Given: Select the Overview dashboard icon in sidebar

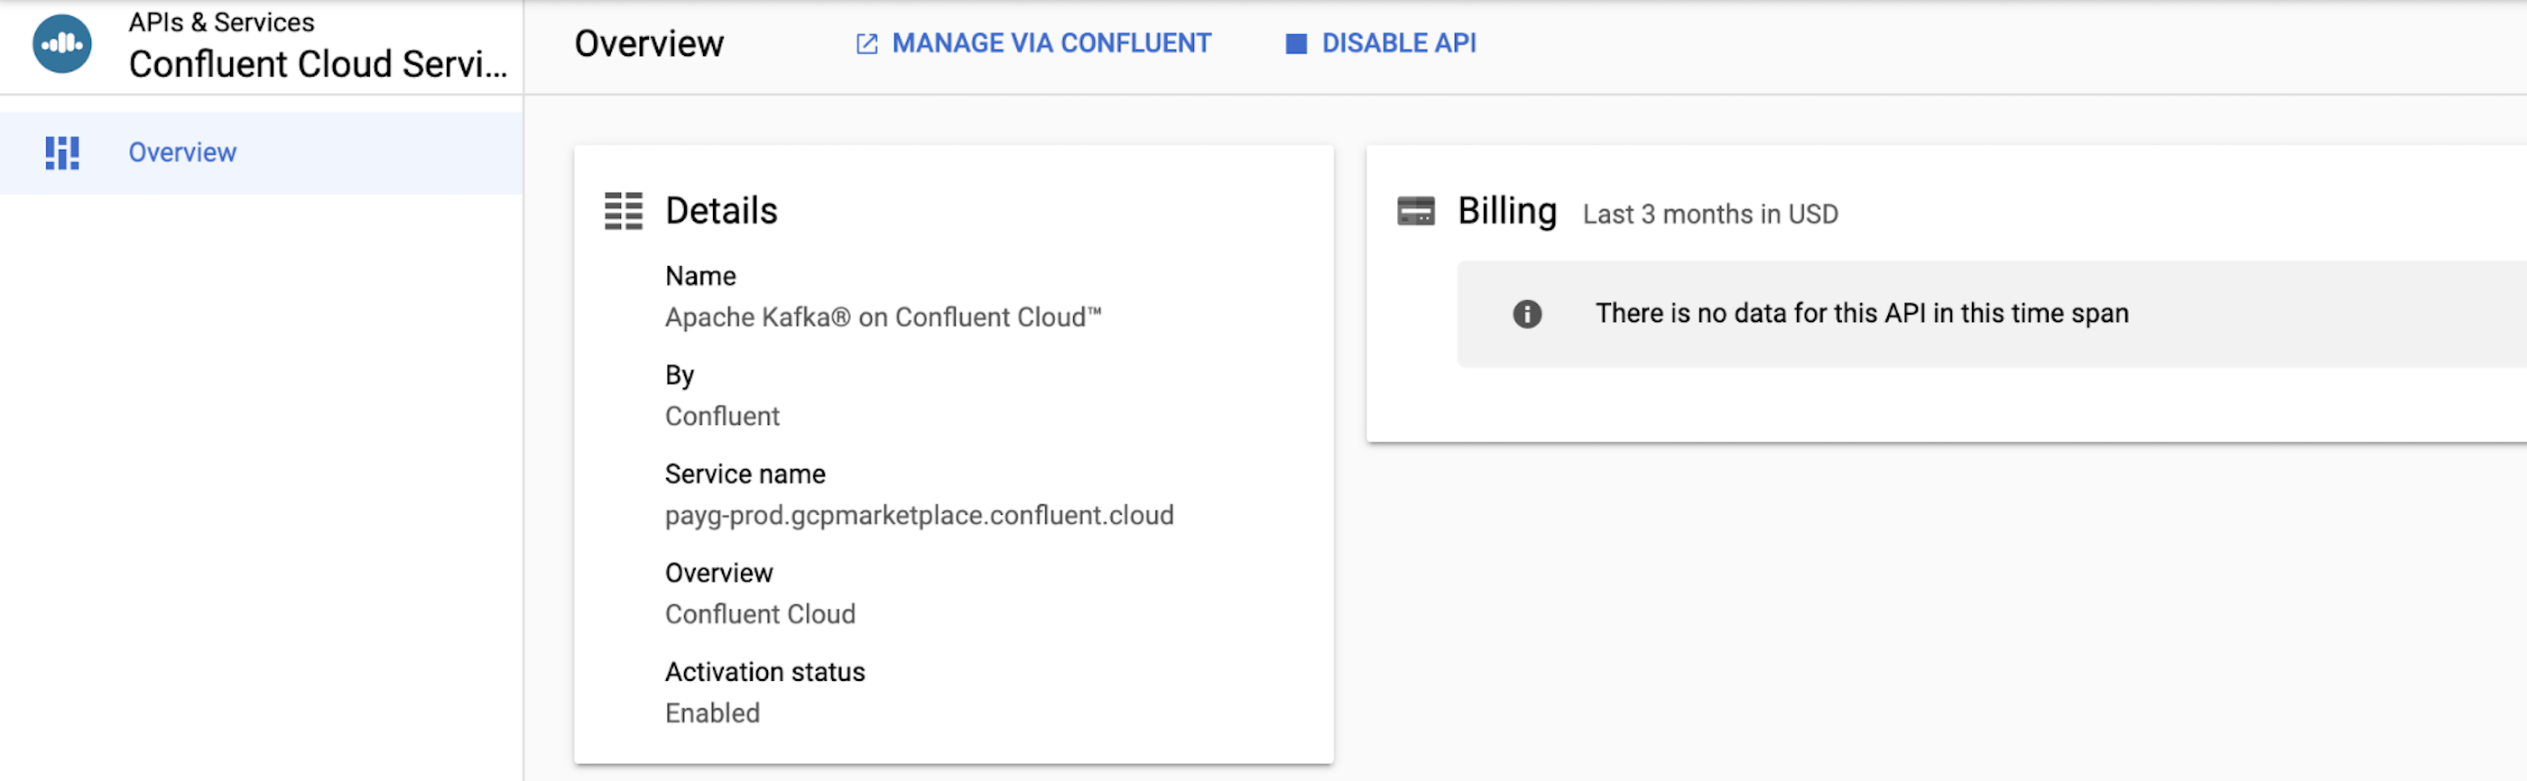Looking at the screenshot, I should [x=61, y=153].
